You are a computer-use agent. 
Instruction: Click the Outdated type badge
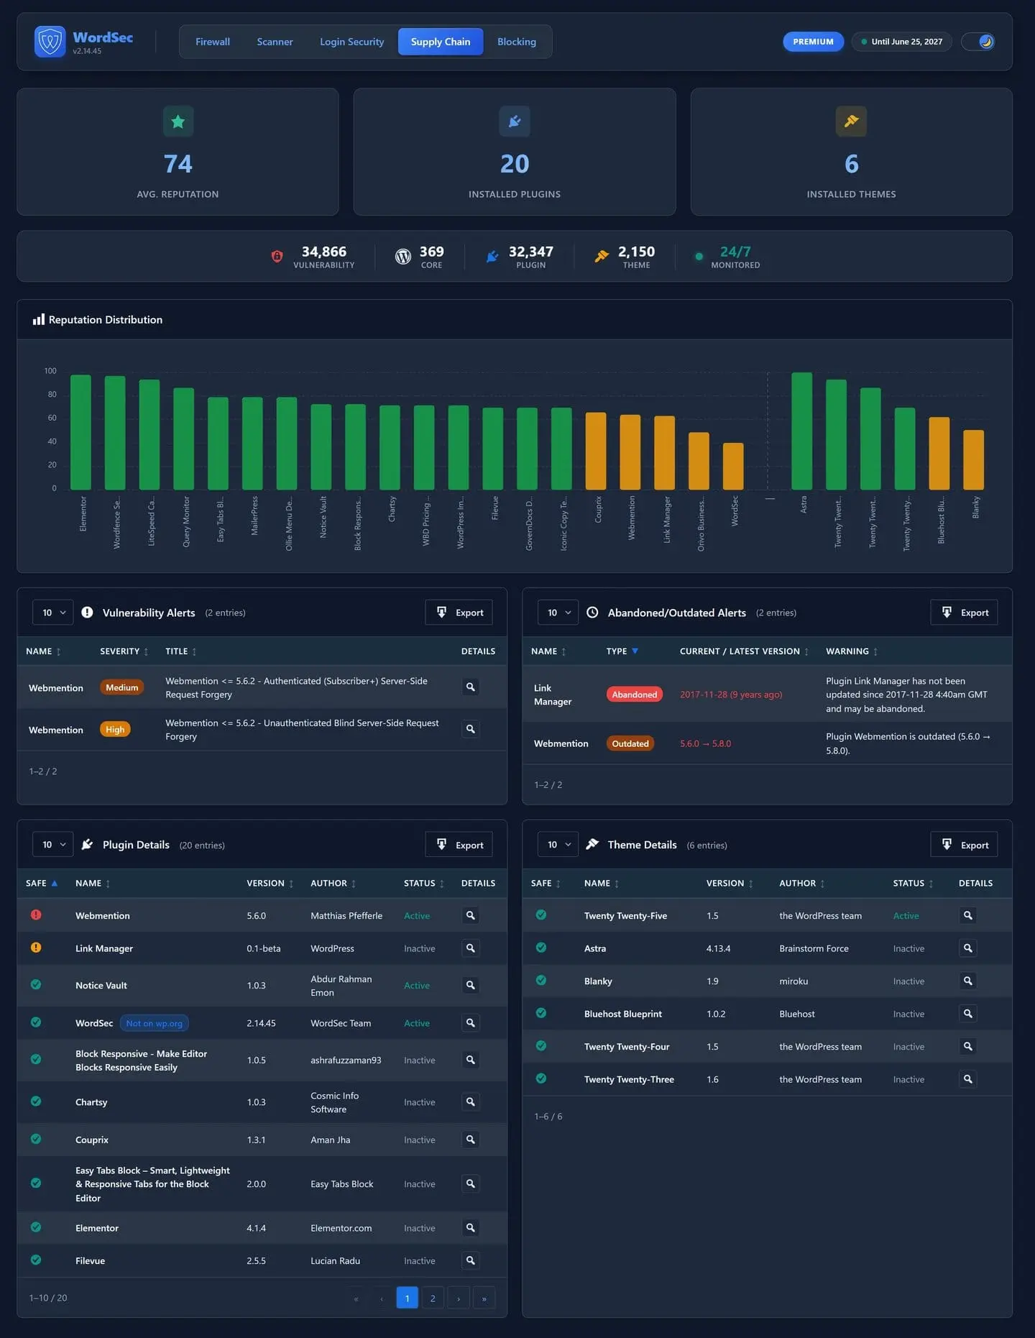[630, 743]
